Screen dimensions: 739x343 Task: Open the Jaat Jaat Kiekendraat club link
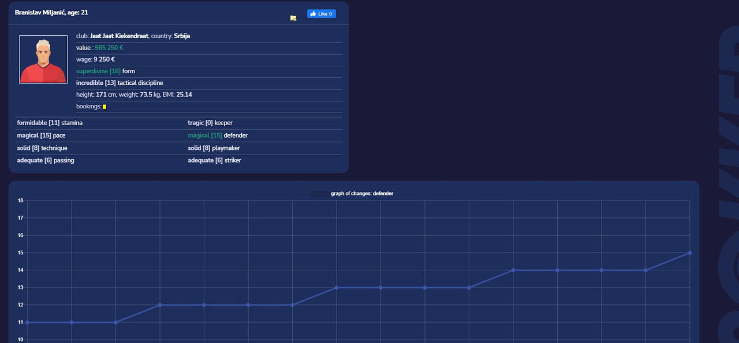[119, 36]
